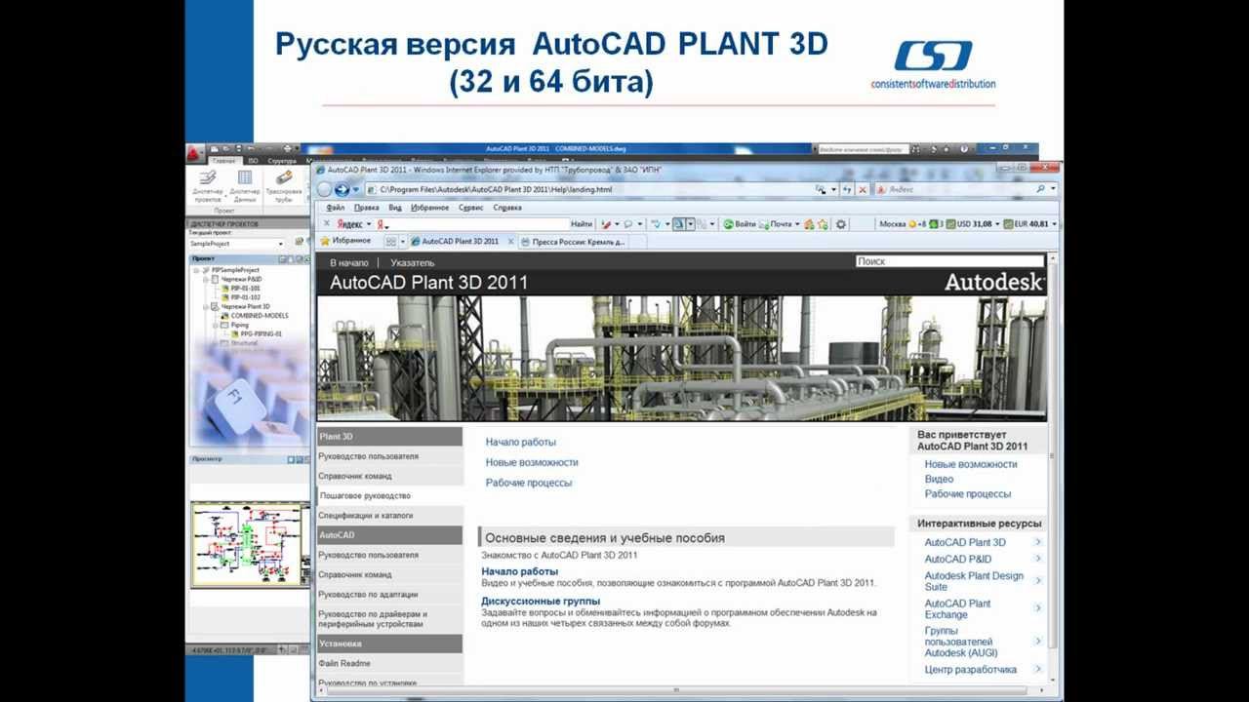Select the Трассировка трубы ribbon tool
This screenshot has height=702, width=1249.
[284, 185]
